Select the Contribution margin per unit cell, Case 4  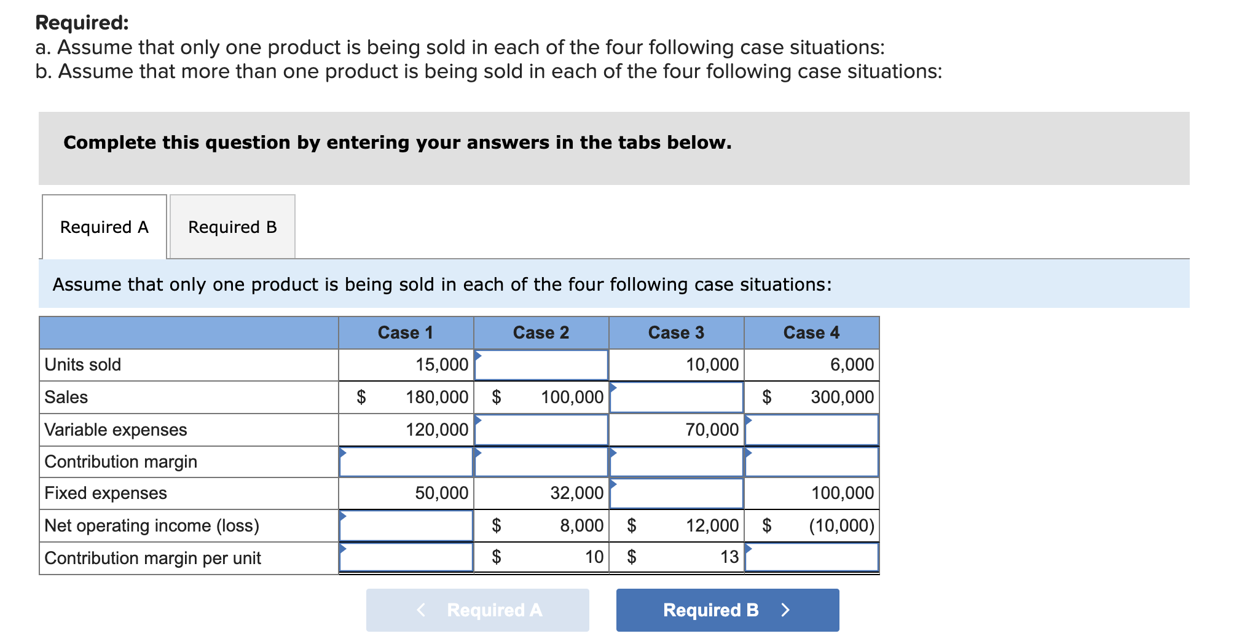point(811,557)
